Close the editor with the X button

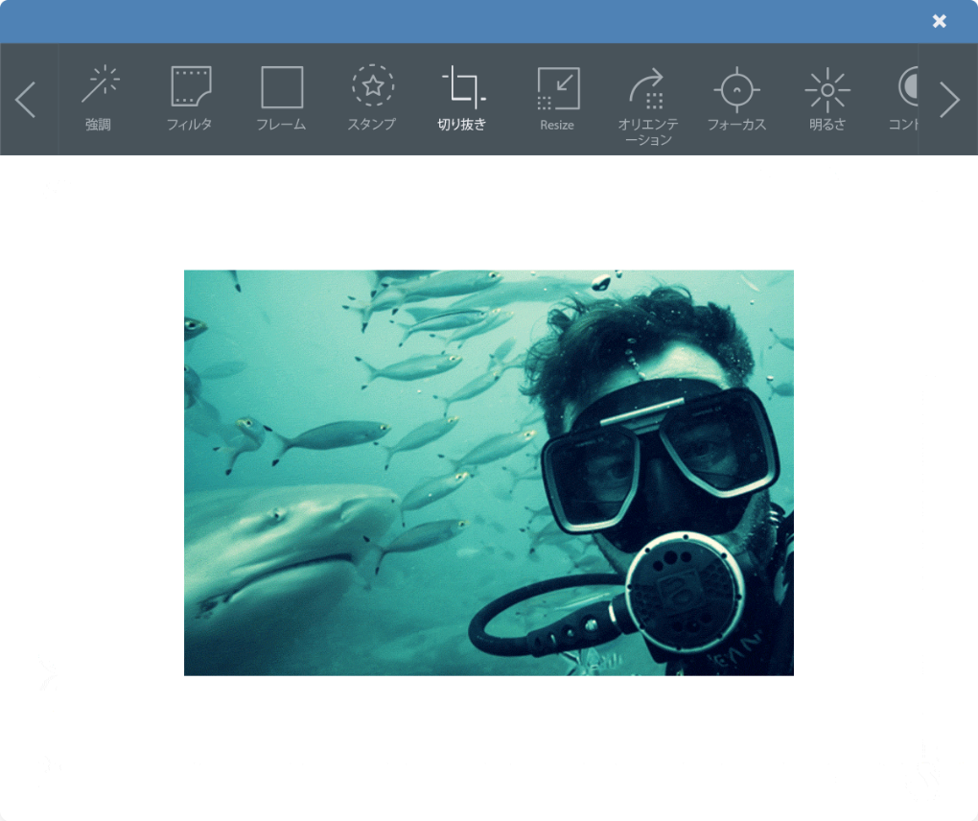pyautogui.click(x=940, y=21)
